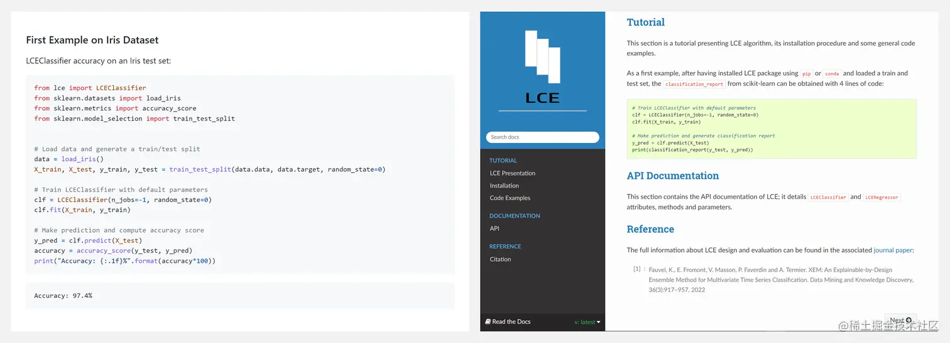Click the 'Read the Docs' footer label
950x343 pixels.
pos(511,322)
